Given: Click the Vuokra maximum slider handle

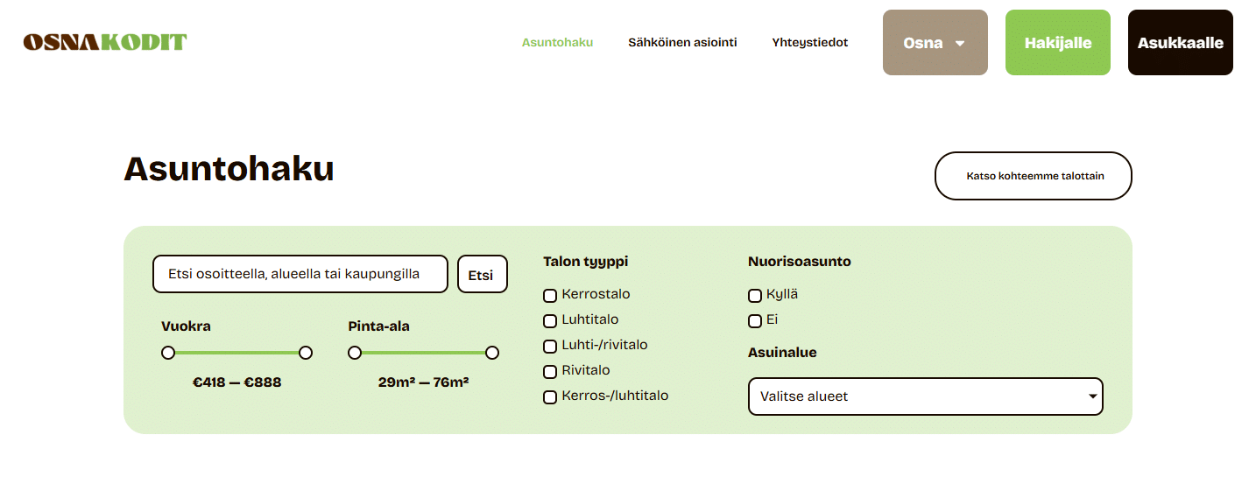Looking at the screenshot, I should pos(306,353).
